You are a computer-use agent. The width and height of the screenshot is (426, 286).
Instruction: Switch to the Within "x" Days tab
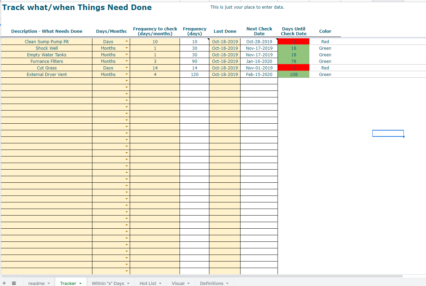coord(107,283)
